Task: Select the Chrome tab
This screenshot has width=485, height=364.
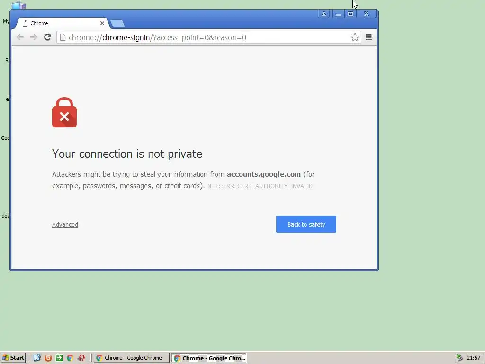Action: coord(62,23)
